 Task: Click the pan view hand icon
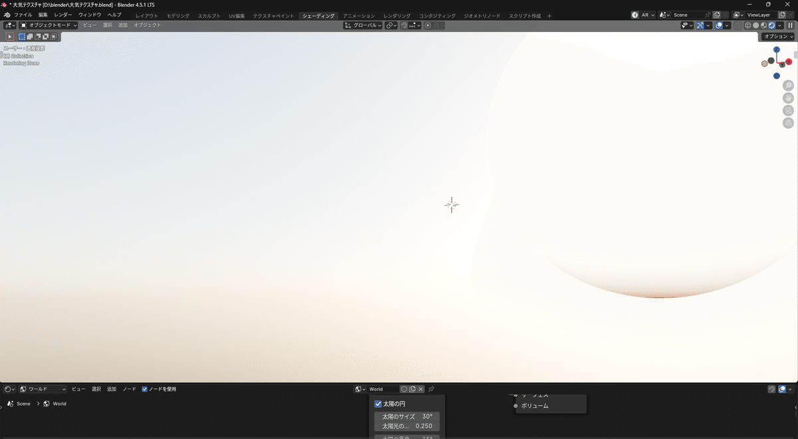click(x=788, y=98)
